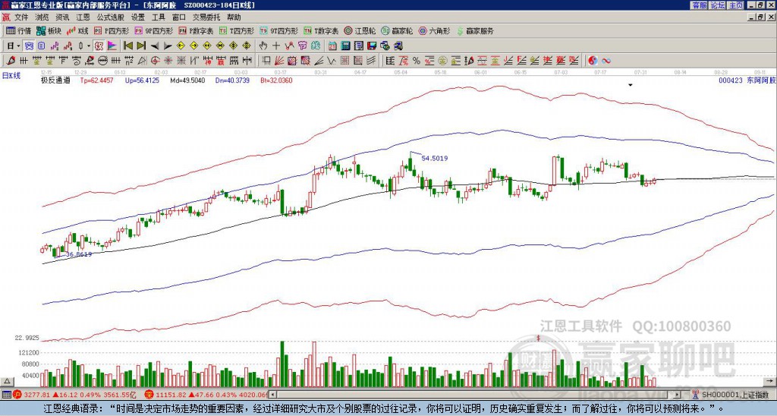Click the red pen drawing tool icon
The image size is (777, 416).
(x=11, y=61)
